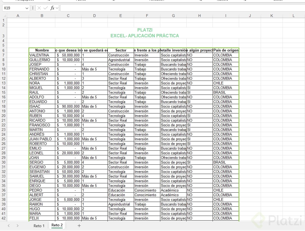
Task: Click BRASIL in SERGIO row
Action: (226, 162)
